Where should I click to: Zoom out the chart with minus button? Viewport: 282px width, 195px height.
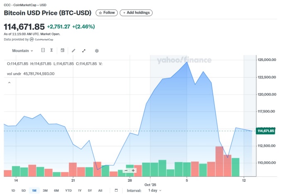[x=126, y=171]
